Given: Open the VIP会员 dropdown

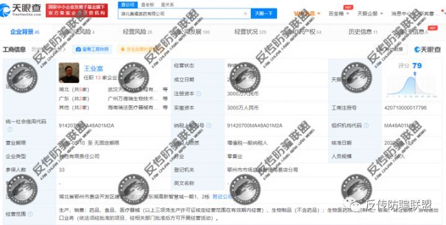Looking at the screenshot, I should pos(307,14).
